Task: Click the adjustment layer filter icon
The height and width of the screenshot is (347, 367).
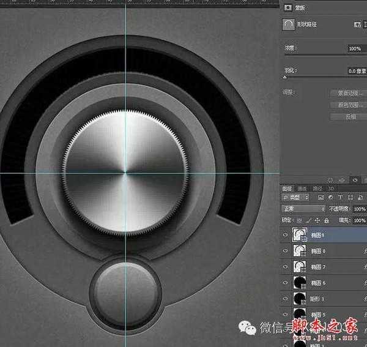Action: (x=331, y=198)
